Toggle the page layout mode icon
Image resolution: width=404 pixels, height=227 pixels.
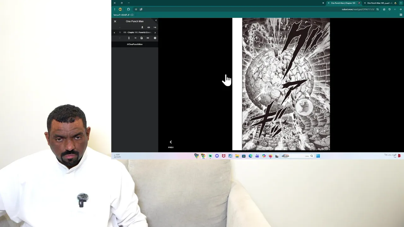click(x=141, y=38)
